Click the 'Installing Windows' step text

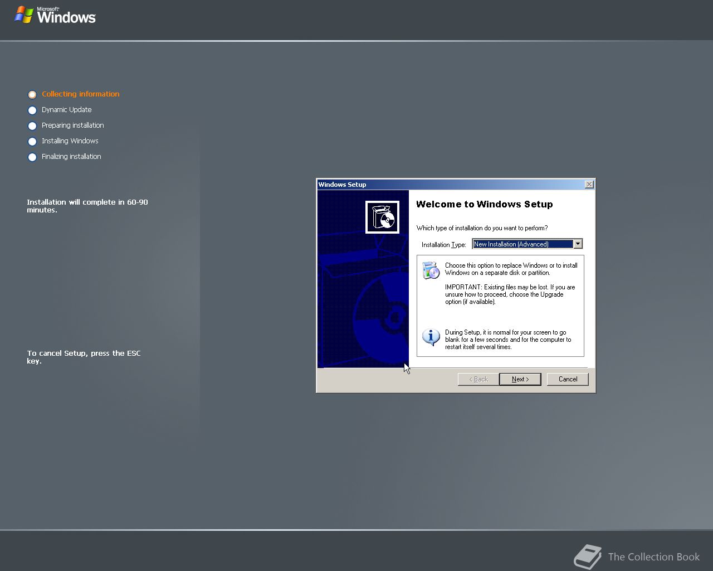70,141
